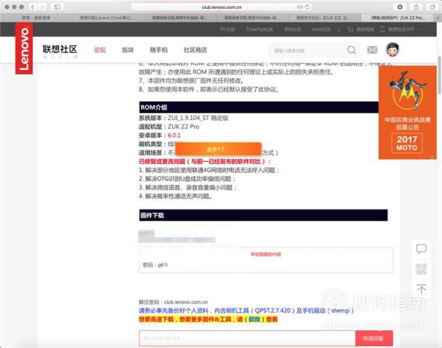Select the 版块 navigation item

pyautogui.click(x=128, y=50)
